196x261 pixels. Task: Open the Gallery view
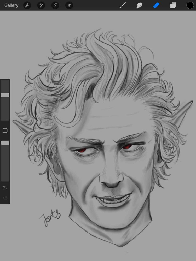coord(11,5)
